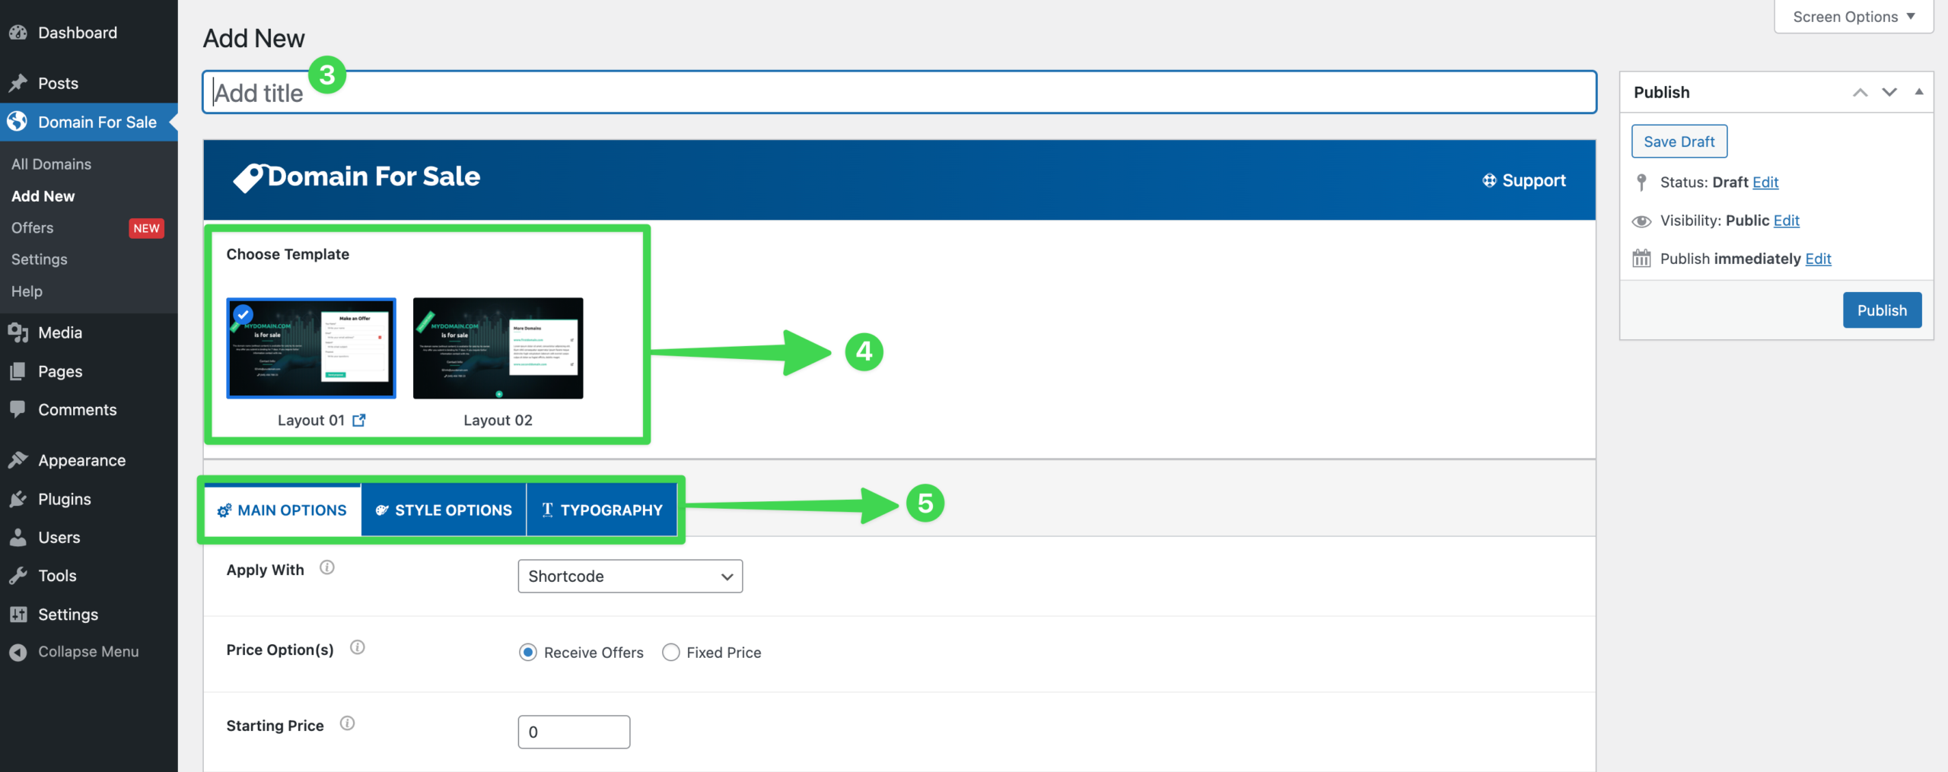Click the Plugins plug icon

(x=18, y=499)
